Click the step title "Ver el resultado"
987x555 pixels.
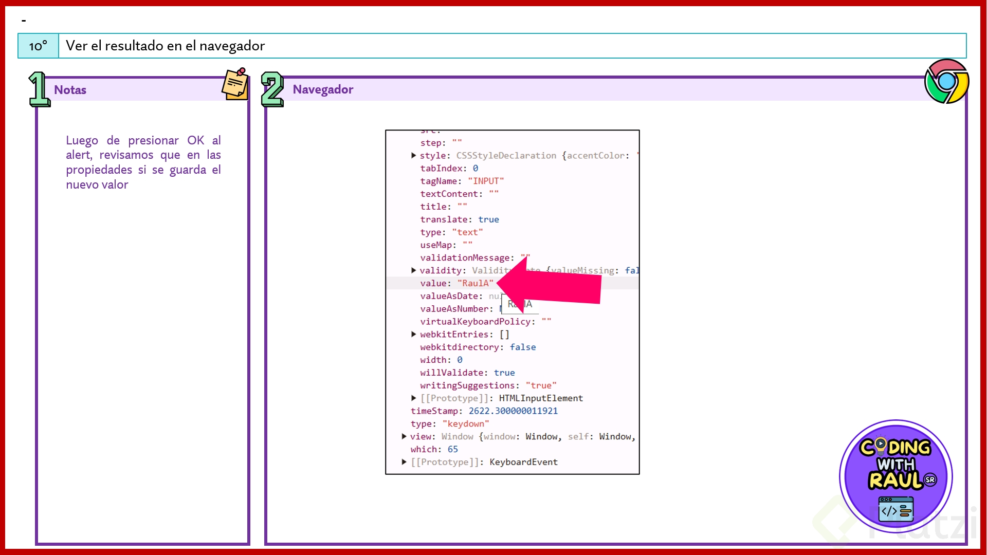(165, 46)
